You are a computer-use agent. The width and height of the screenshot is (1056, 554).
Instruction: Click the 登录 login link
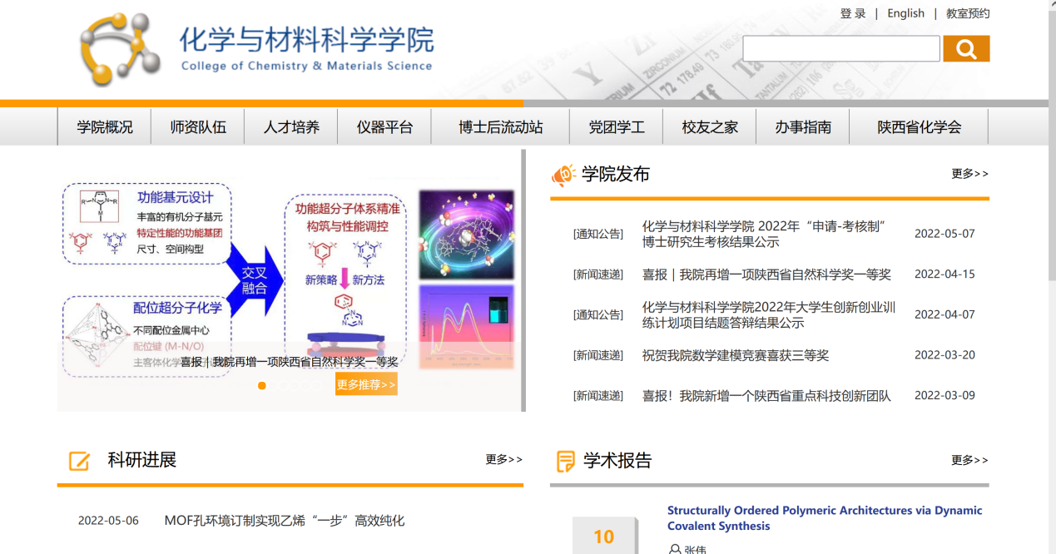pos(852,13)
